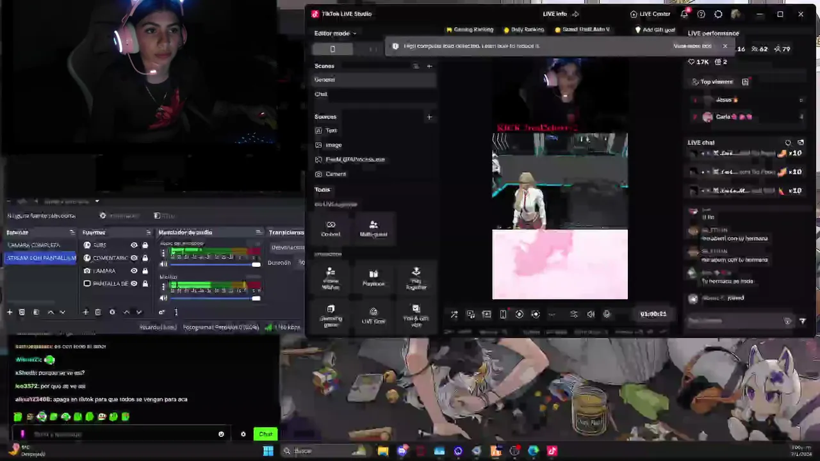
Task: Open the LIVE Center link
Action: click(x=650, y=14)
